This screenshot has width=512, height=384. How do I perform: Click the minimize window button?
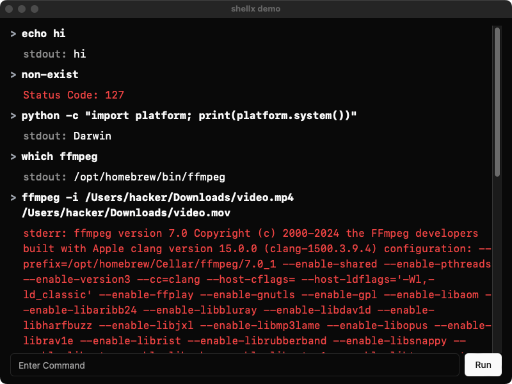tap(22, 9)
